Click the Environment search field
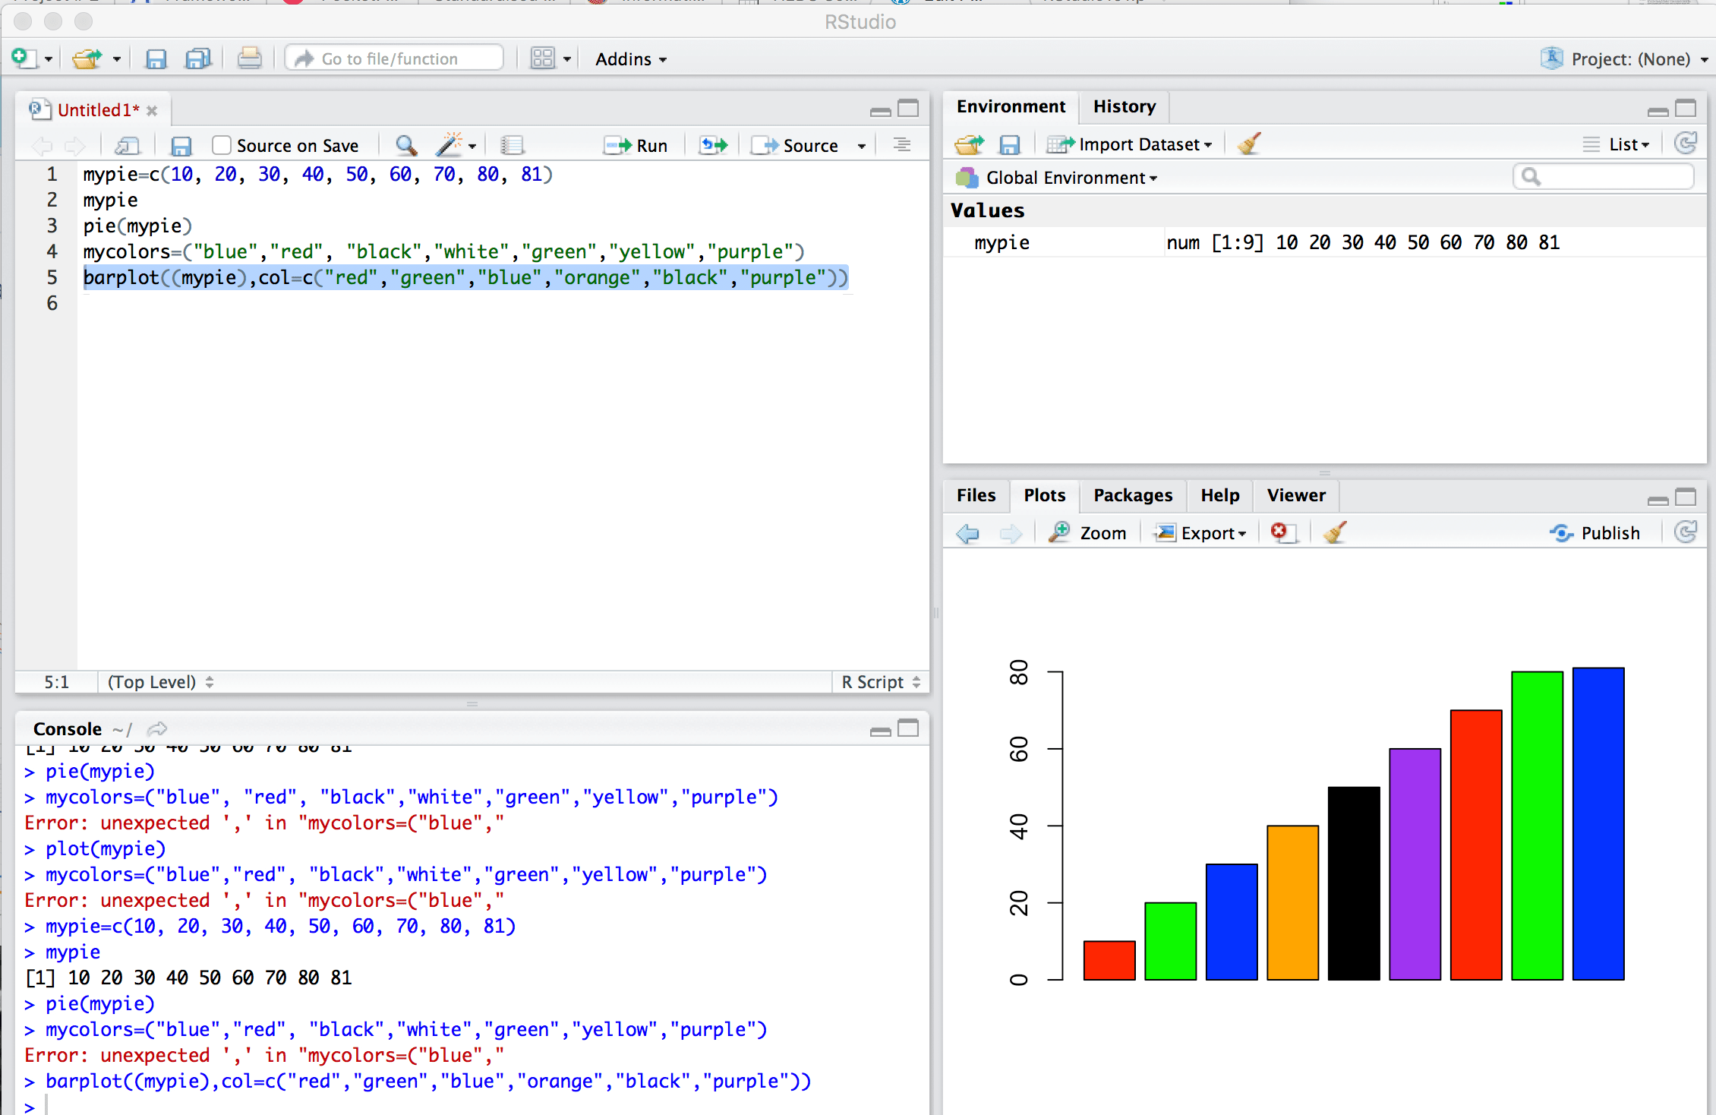Screen dimensions: 1716x1115 pyautogui.click(x=1604, y=176)
